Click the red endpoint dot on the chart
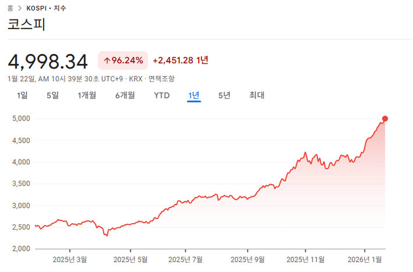The height and width of the screenshot is (272, 413). pos(385,119)
